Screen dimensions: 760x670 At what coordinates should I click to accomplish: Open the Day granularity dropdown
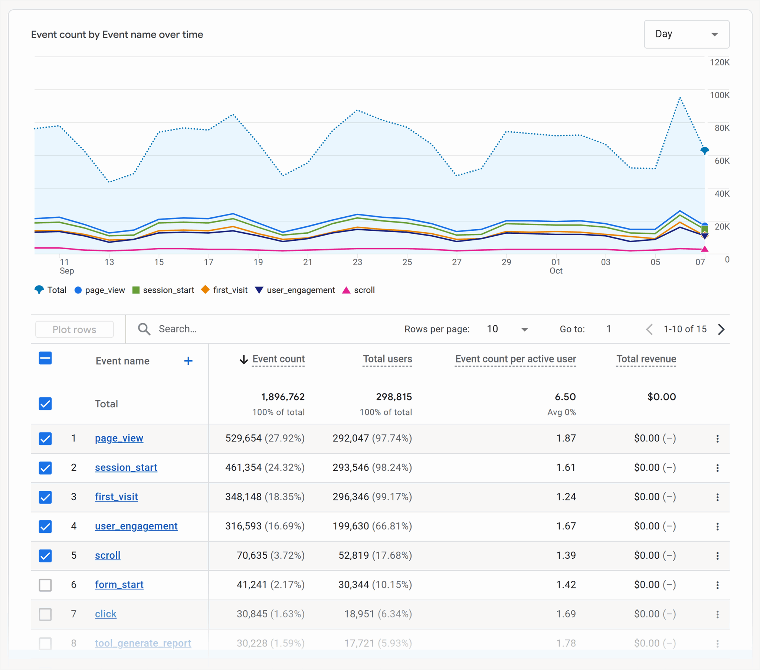pyautogui.click(x=687, y=34)
